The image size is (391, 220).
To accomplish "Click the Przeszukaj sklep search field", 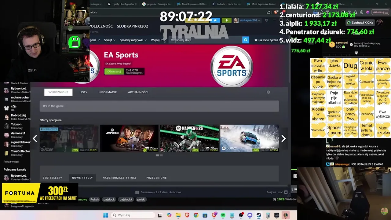I will (x=205, y=40).
